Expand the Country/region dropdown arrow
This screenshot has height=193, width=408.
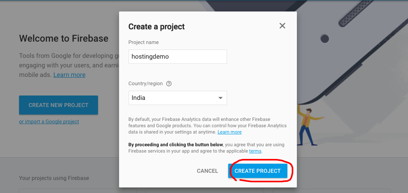(220, 98)
